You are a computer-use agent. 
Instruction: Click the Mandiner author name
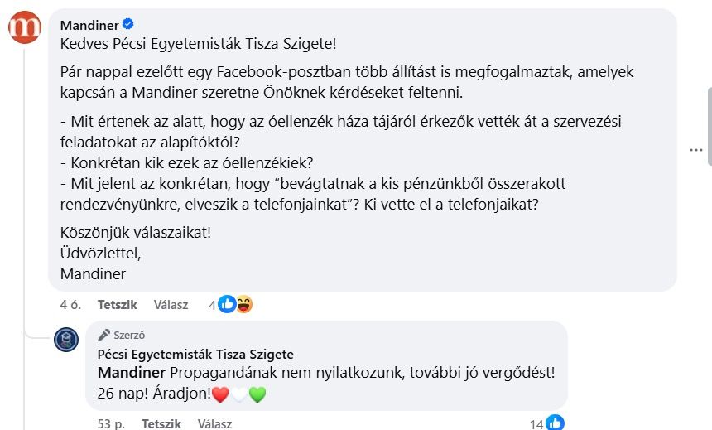[x=89, y=25]
